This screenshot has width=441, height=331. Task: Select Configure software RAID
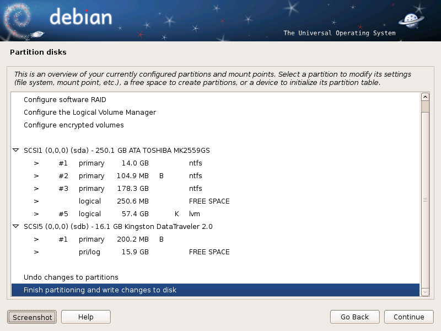tap(216, 100)
